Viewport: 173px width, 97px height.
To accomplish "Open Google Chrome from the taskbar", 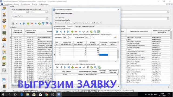I will click(46, 95).
